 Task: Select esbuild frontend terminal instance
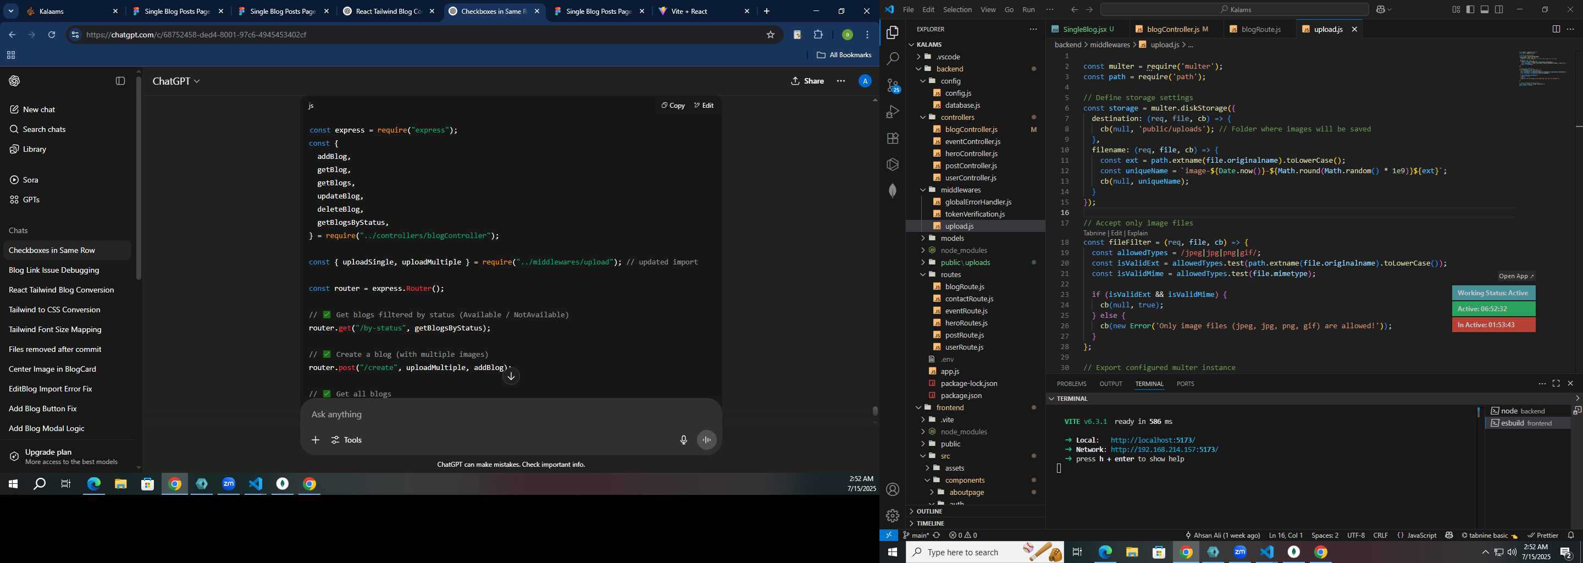click(1527, 423)
